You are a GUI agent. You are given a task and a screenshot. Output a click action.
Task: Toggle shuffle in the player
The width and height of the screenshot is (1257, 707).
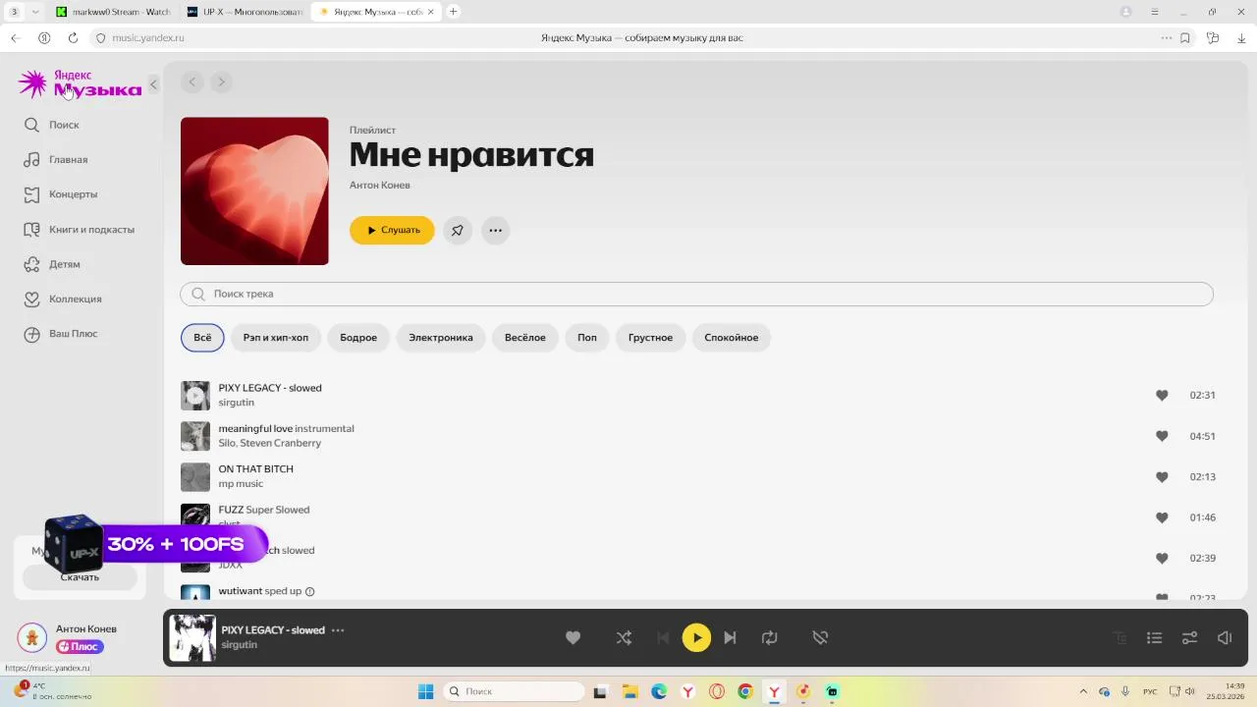click(624, 638)
